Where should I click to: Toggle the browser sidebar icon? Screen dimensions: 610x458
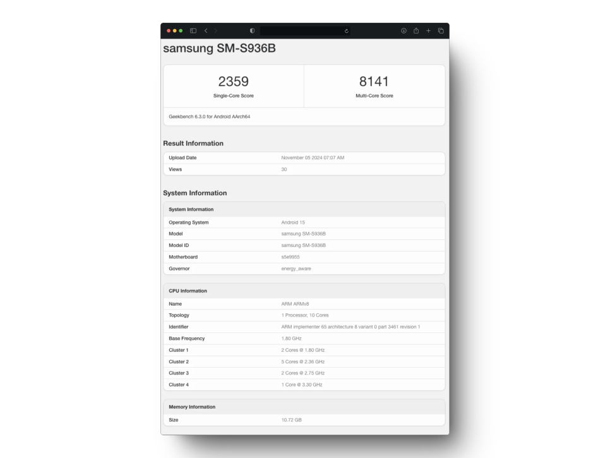coord(193,31)
